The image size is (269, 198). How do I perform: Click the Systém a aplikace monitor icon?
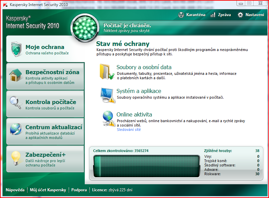pos(108,95)
